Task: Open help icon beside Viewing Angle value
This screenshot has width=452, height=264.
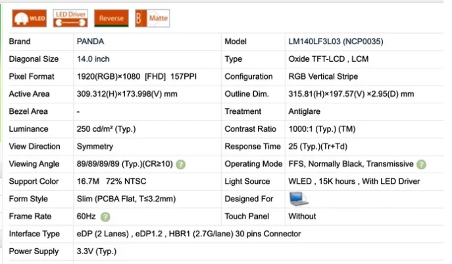Action: coord(180,164)
